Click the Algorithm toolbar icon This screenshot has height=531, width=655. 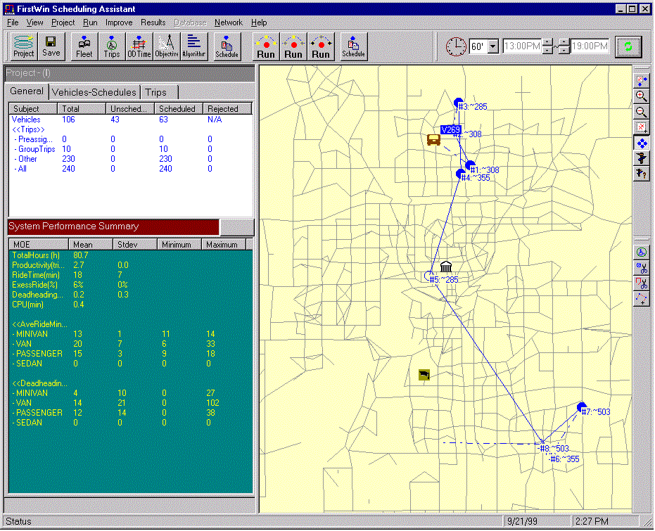click(194, 46)
